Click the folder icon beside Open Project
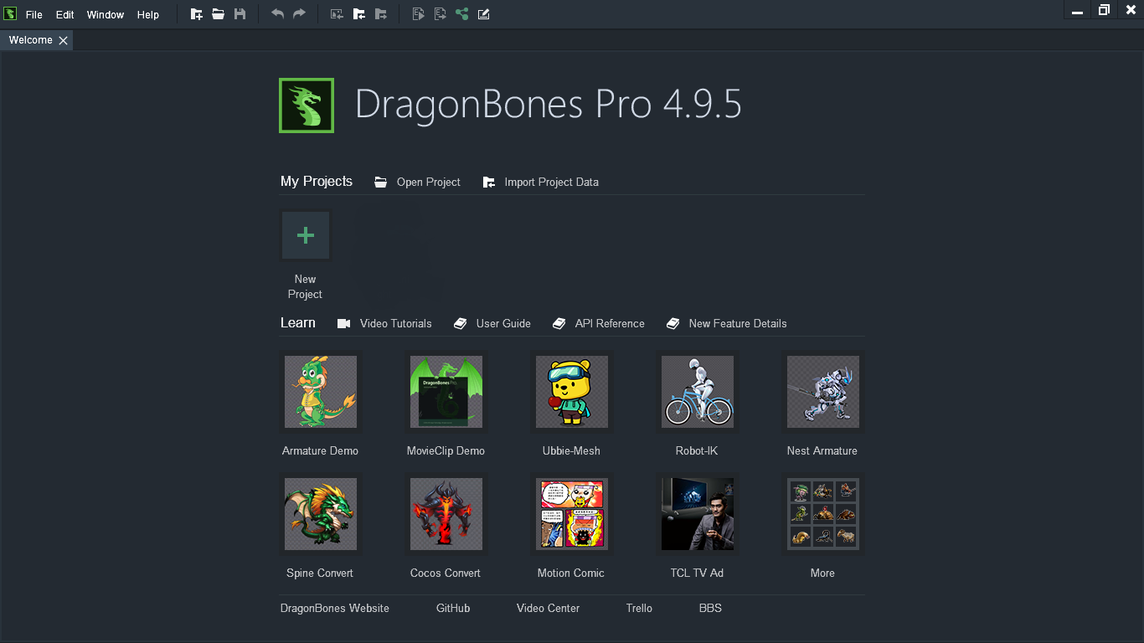The width and height of the screenshot is (1144, 643). 381,182
